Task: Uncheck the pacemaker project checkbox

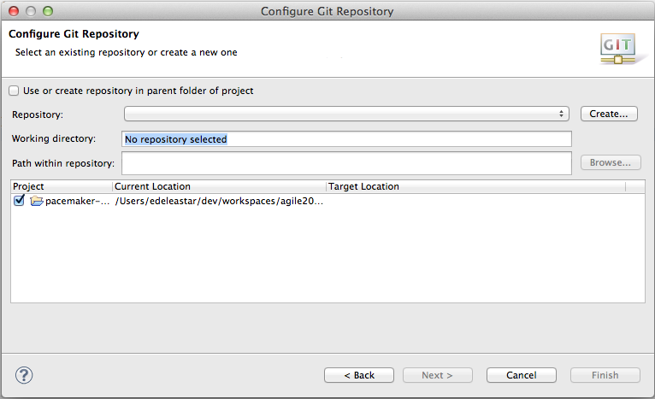Action: [19, 201]
